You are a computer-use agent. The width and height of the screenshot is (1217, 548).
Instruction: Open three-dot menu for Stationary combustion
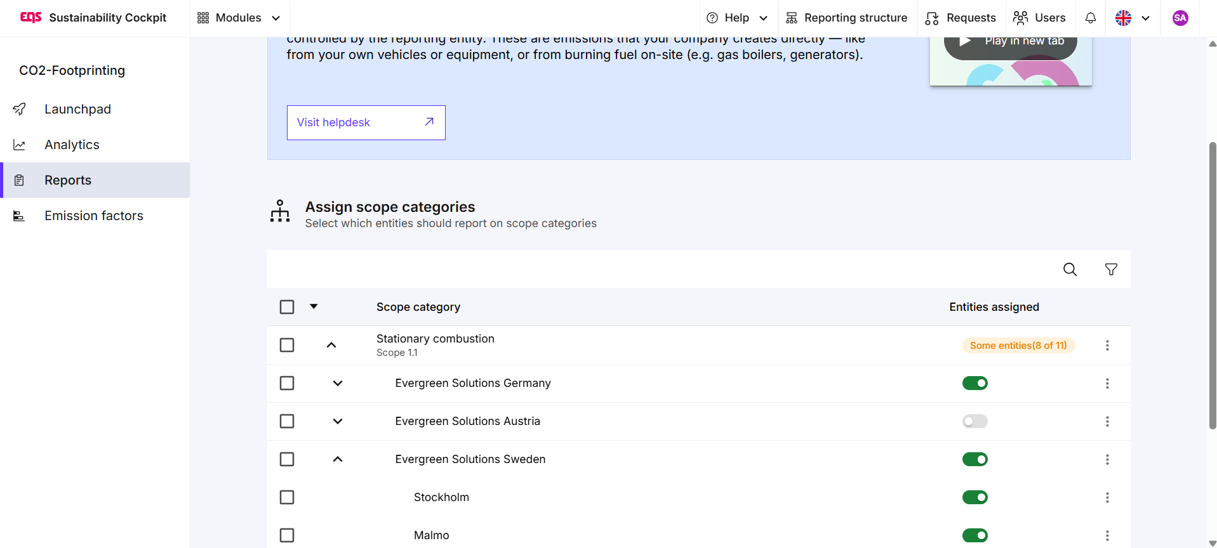tap(1107, 346)
